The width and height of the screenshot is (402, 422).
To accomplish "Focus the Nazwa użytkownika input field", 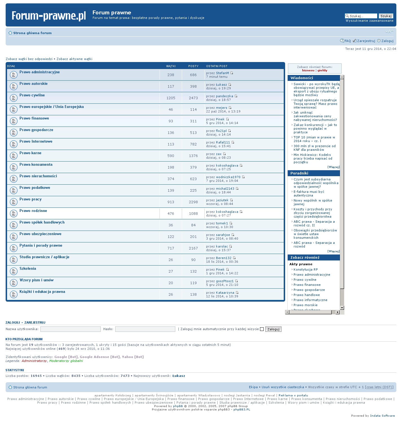I will (71, 329).
